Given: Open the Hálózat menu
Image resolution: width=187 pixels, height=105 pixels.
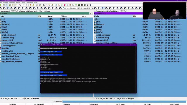Looking at the screenshot, I should click(x=18, y=2).
